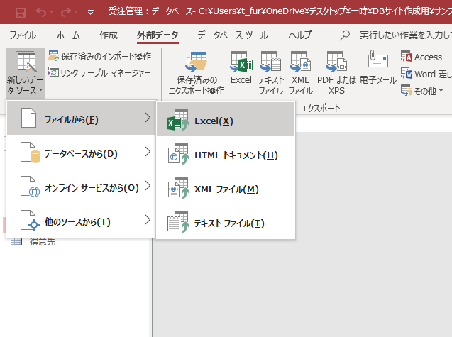Select PDF または XPS export icon
Viewport: 452px width, 337px height.
[x=336, y=73]
